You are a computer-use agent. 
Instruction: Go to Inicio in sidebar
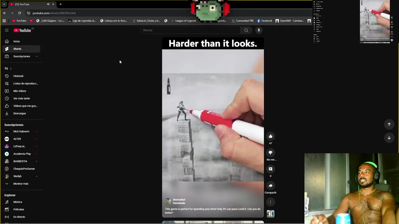[21, 41]
